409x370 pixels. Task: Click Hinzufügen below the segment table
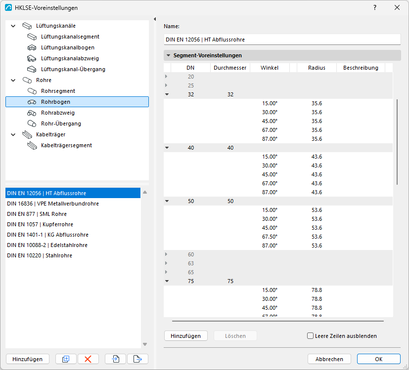[x=186, y=336]
